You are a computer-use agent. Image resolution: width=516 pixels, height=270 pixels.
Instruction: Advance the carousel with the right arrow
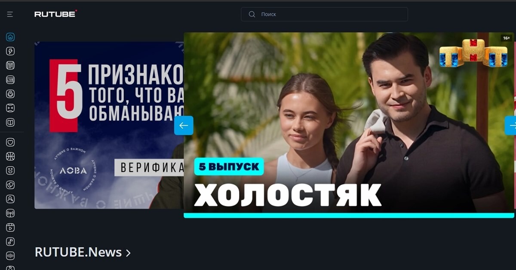(x=510, y=126)
